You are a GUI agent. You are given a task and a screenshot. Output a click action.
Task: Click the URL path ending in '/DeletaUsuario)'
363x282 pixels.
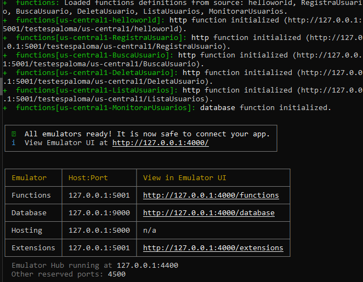(108, 82)
